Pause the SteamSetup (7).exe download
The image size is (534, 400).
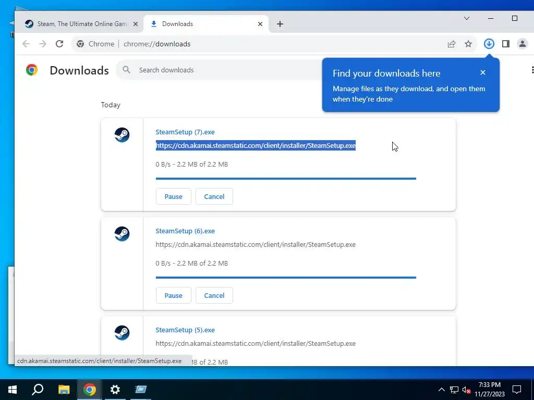pyautogui.click(x=173, y=196)
